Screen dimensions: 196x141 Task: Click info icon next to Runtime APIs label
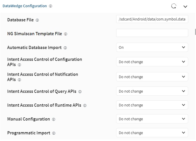[x=85, y=106]
